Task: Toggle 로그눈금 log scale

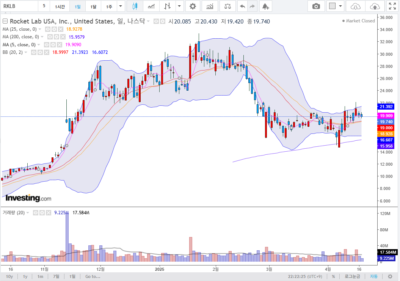Action: pyautogui.click(x=352, y=276)
